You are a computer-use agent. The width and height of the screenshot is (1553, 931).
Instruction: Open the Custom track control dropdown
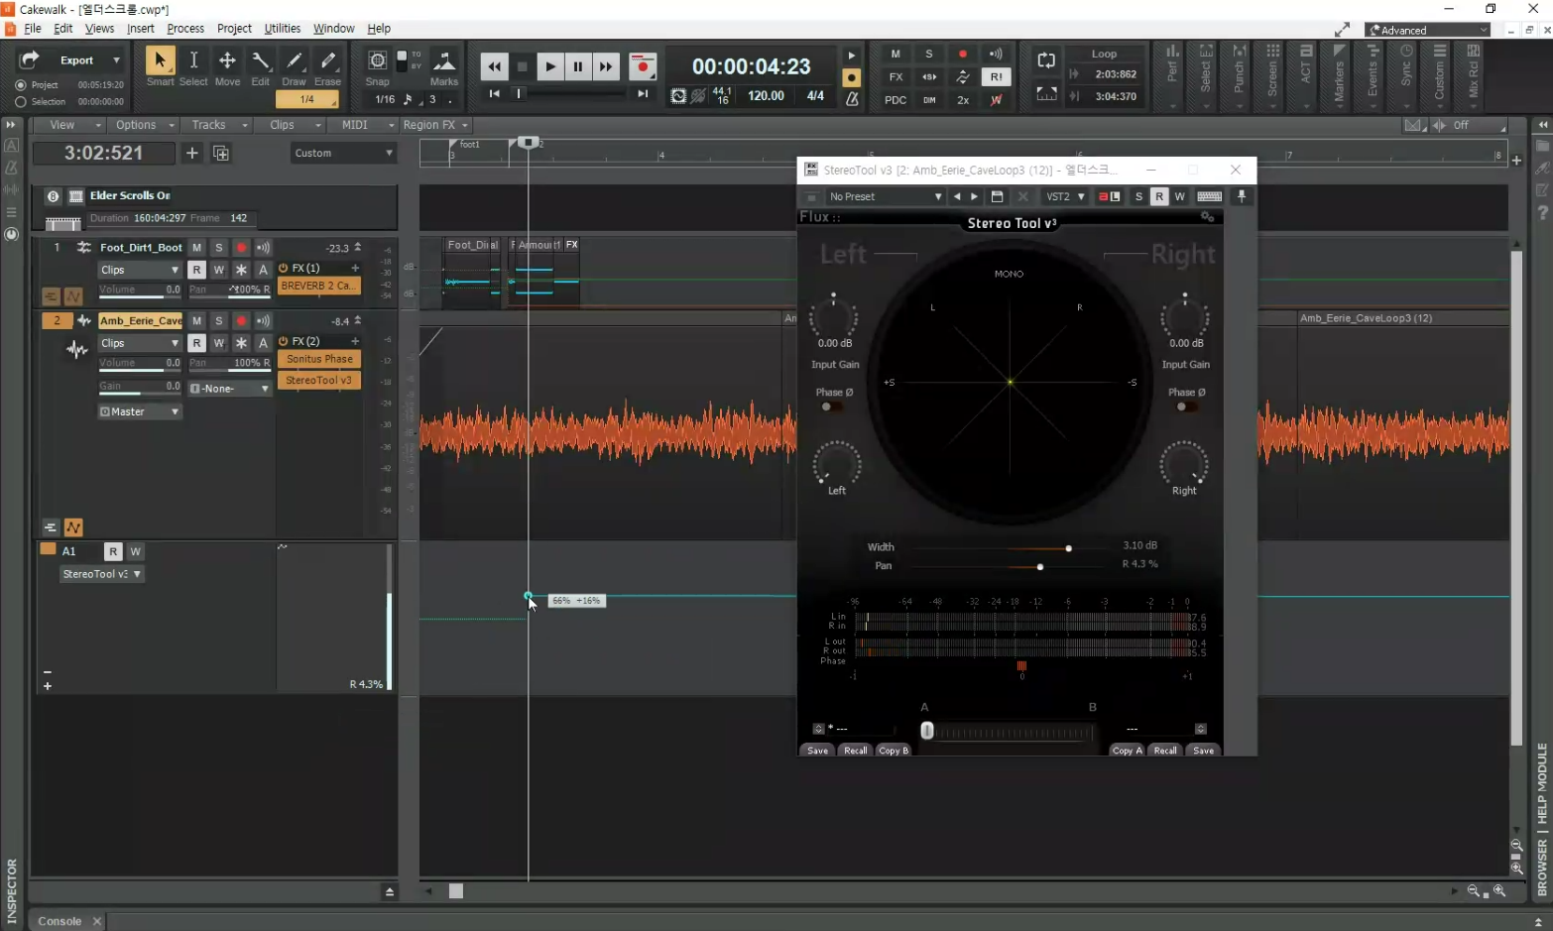click(x=343, y=153)
